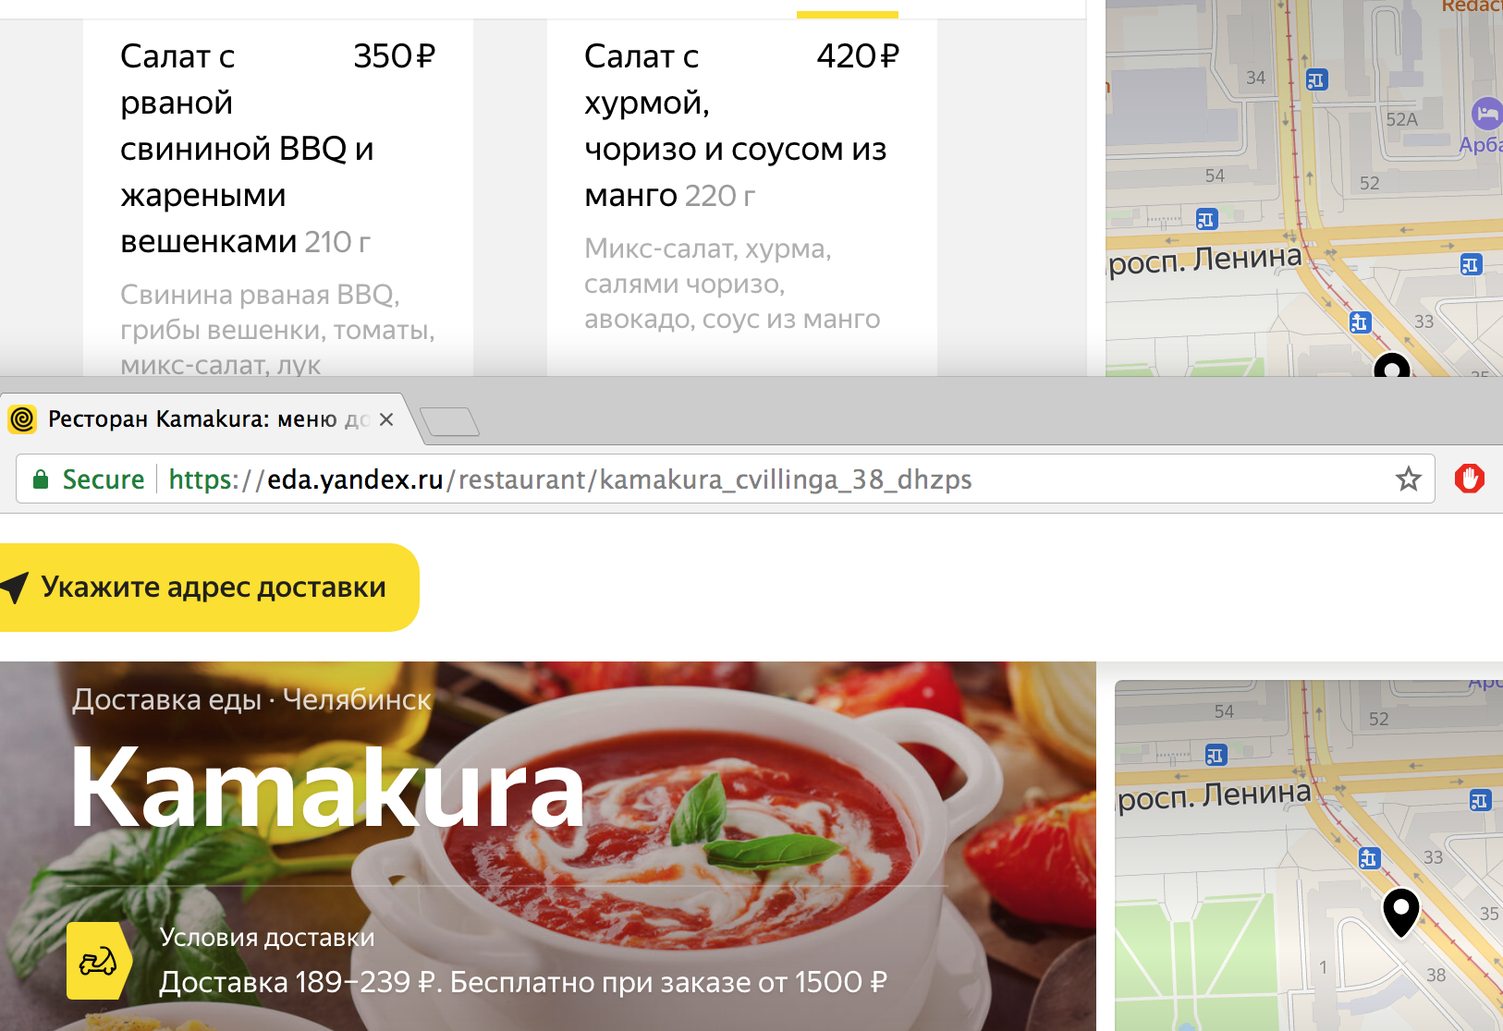Click the Условия доставки delivery terms text
Screen dimensions: 1503x1031
[x=267, y=937]
